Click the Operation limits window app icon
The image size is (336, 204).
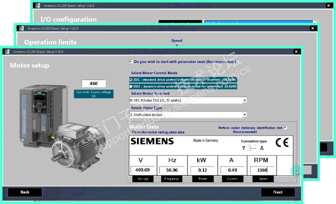[21, 28]
